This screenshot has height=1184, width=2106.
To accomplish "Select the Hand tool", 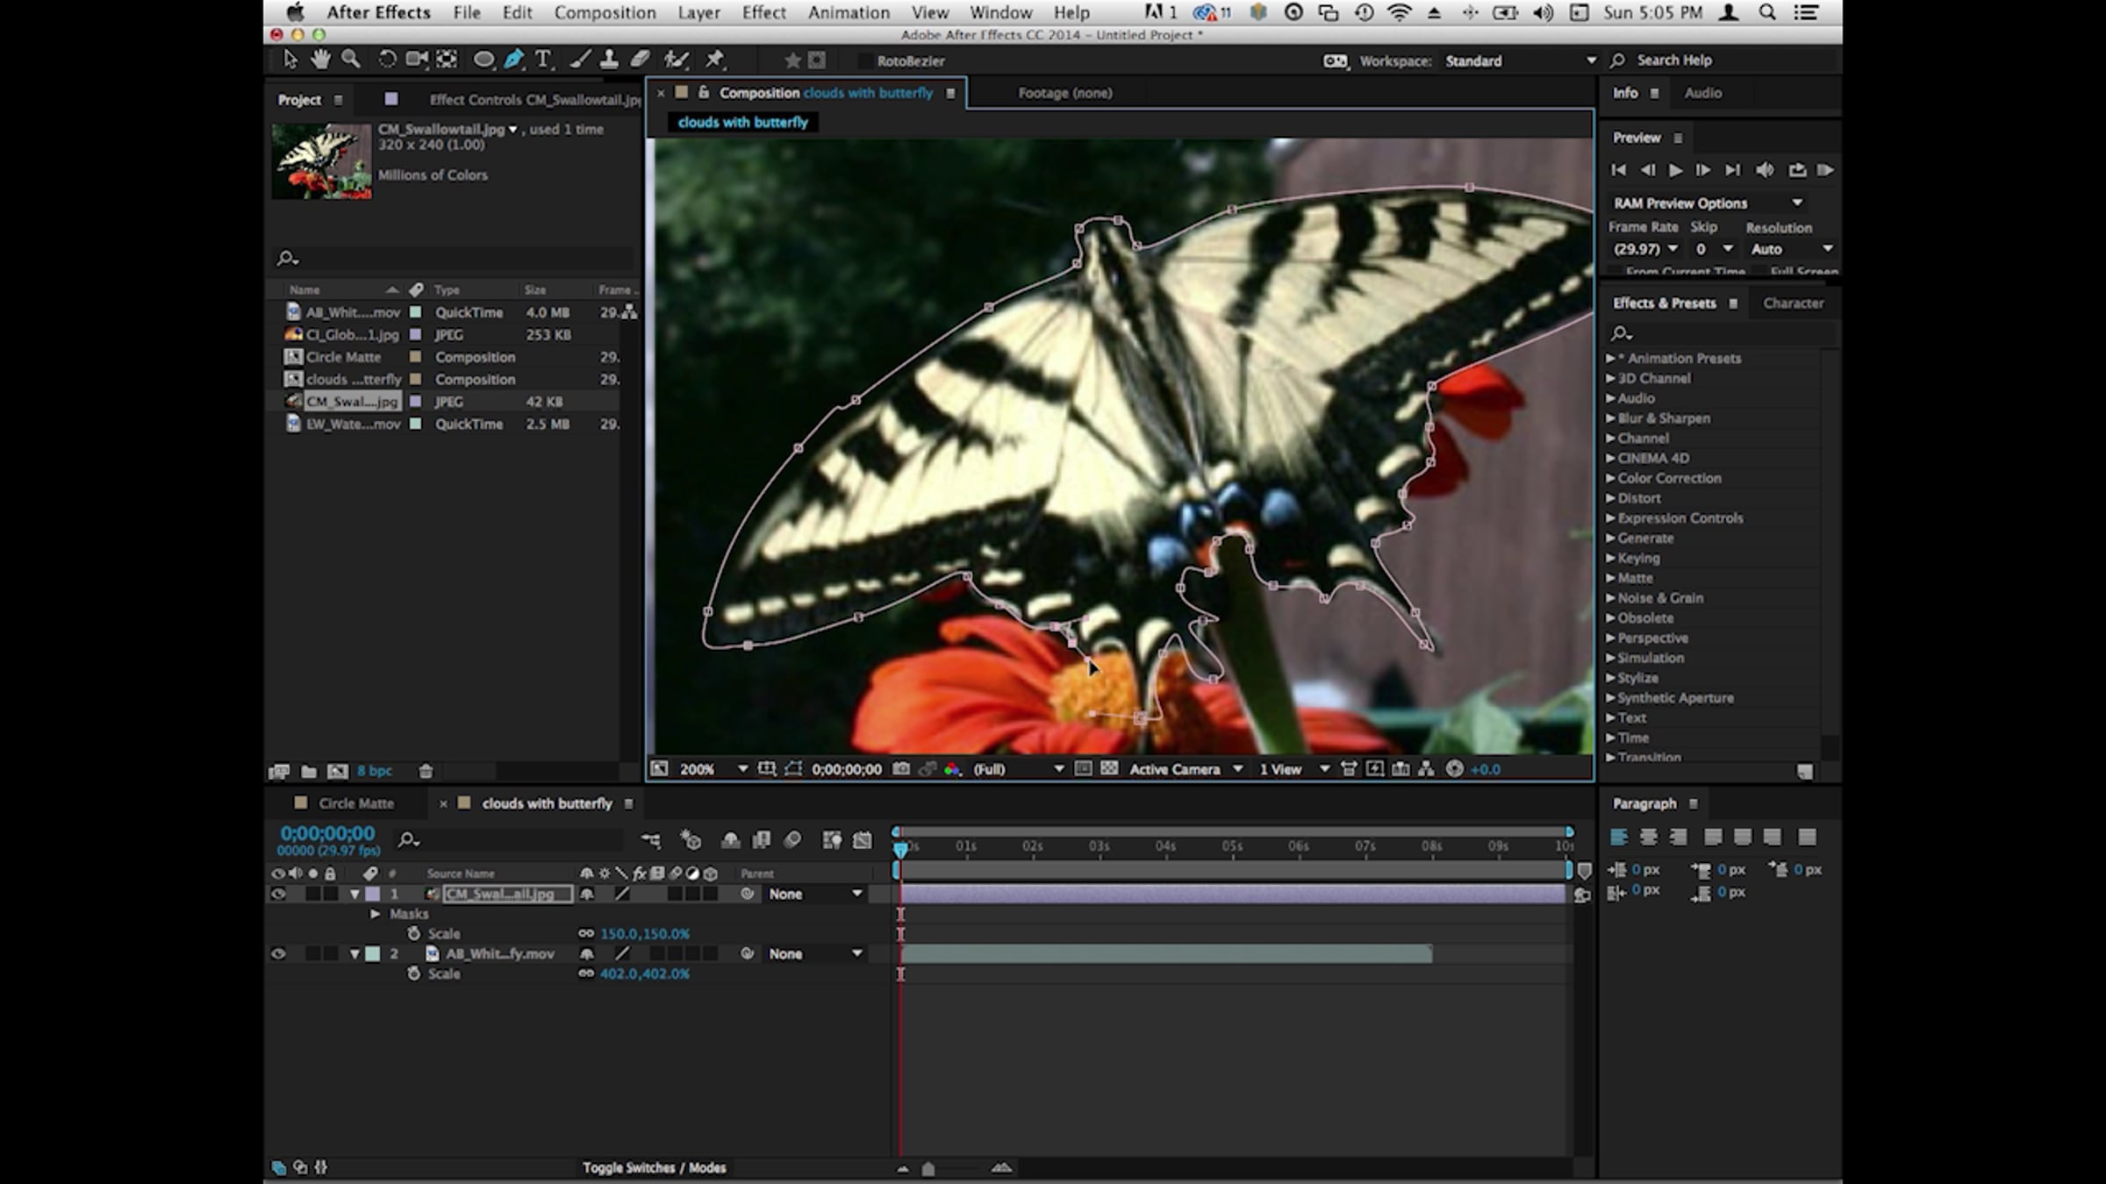I will [320, 60].
